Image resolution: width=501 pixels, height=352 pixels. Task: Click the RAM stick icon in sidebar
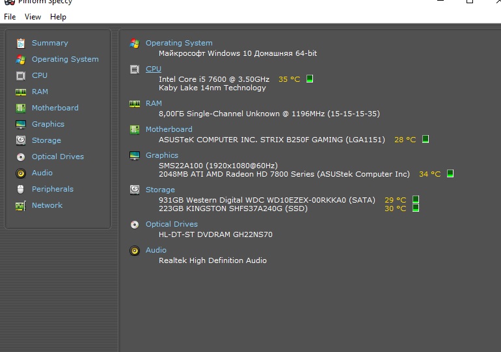[x=21, y=92]
